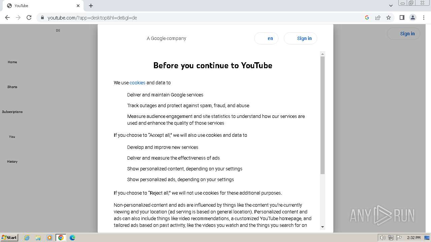Open the network tray icon
This screenshot has width=431, height=242.
pyautogui.click(x=391, y=238)
